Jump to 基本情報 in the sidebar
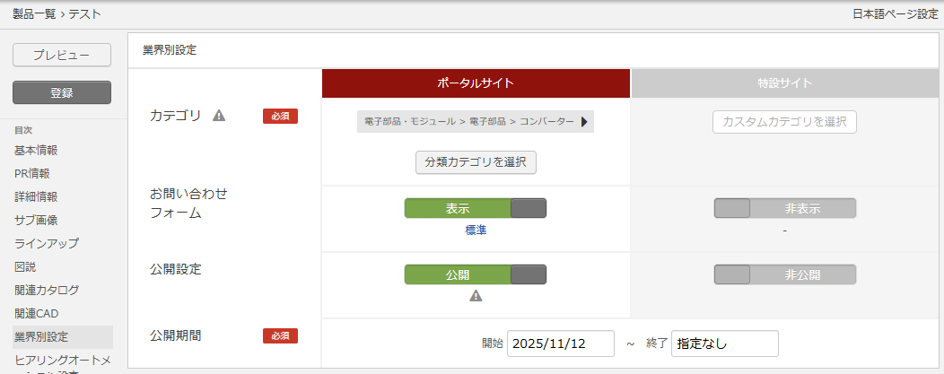The height and width of the screenshot is (374, 944). (36, 150)
